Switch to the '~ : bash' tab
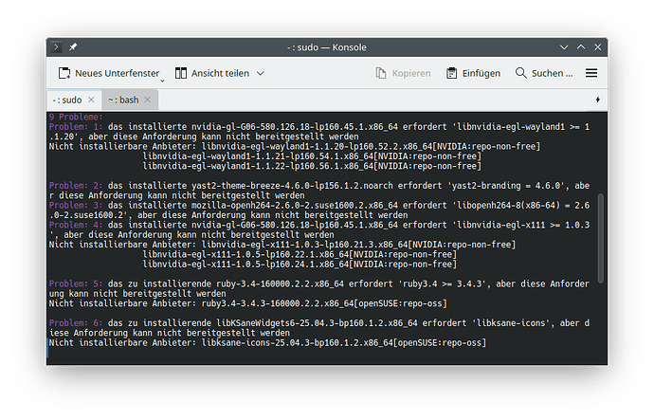 [121, 100]
